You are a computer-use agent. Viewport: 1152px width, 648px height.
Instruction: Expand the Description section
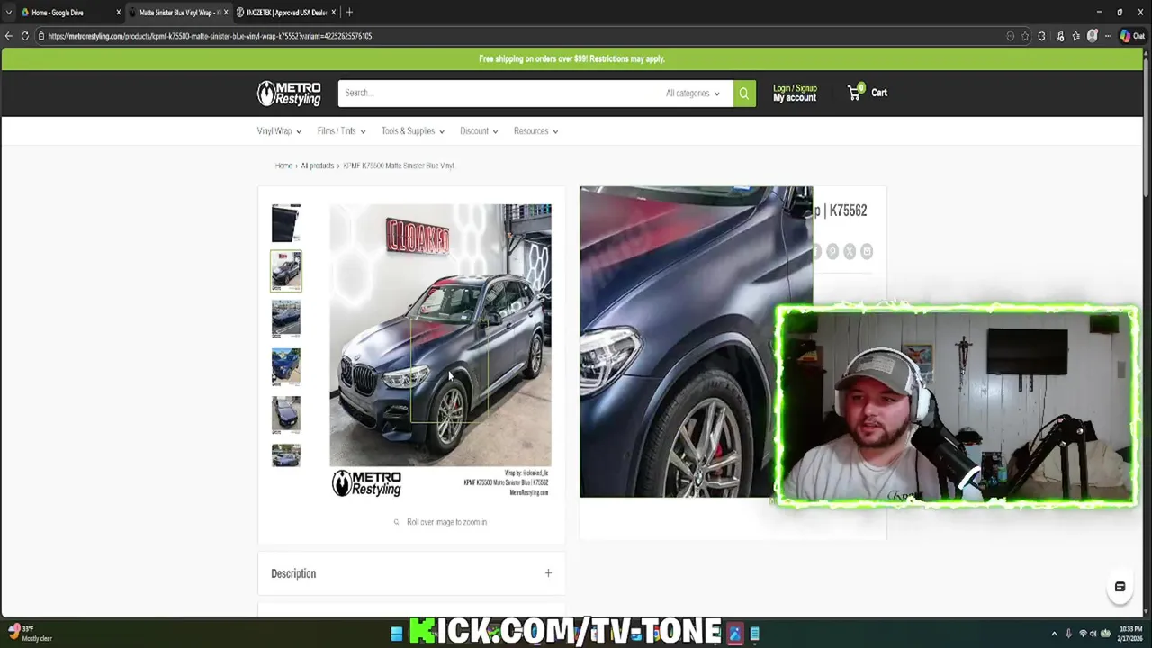pyautogui.click(x=411, y=573)
